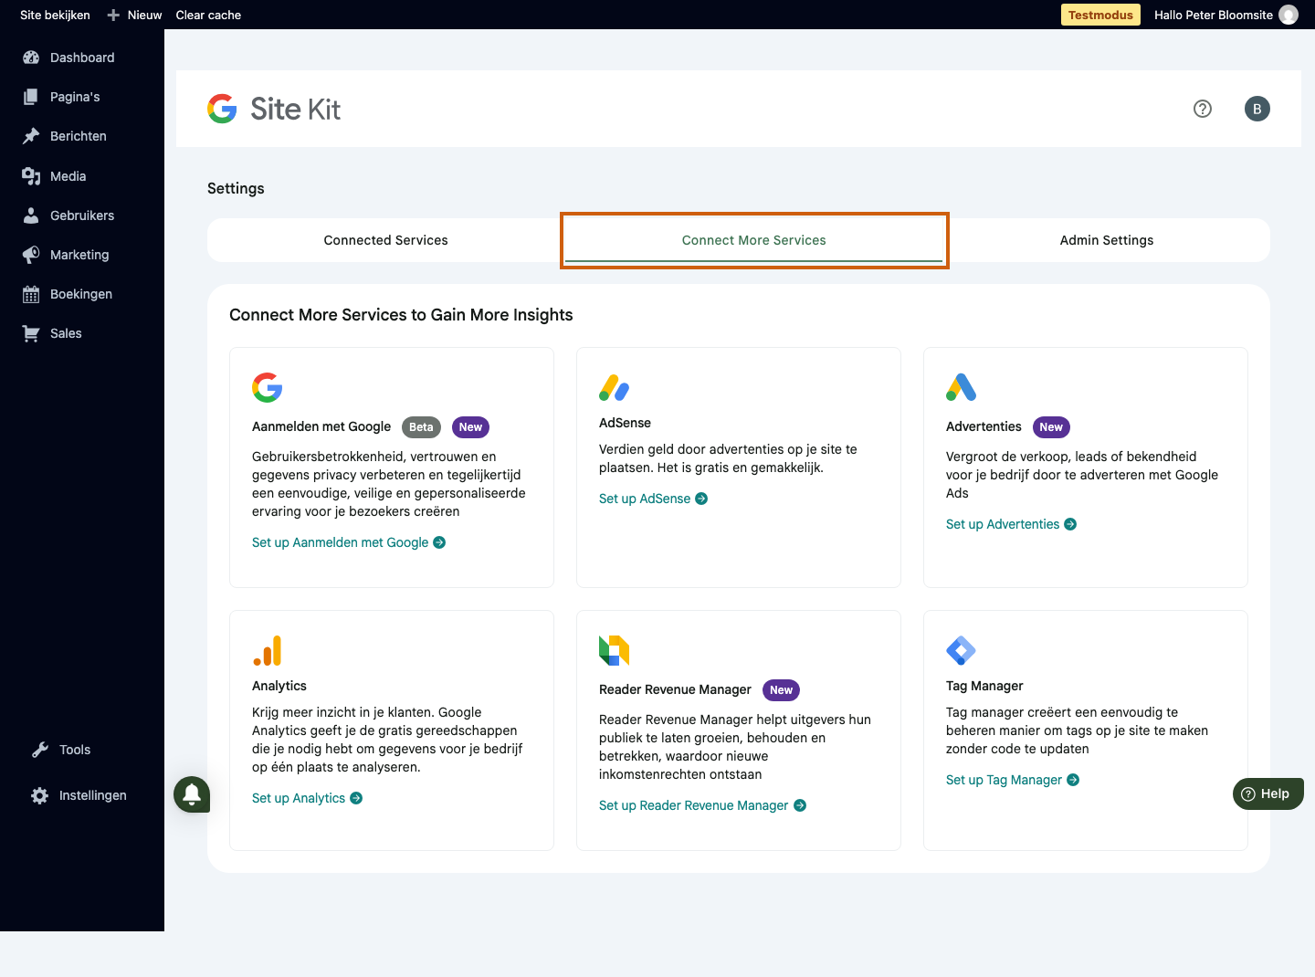1315x977 pixels.
Task: Click the Settings page heading
Action: coord(236,188)
